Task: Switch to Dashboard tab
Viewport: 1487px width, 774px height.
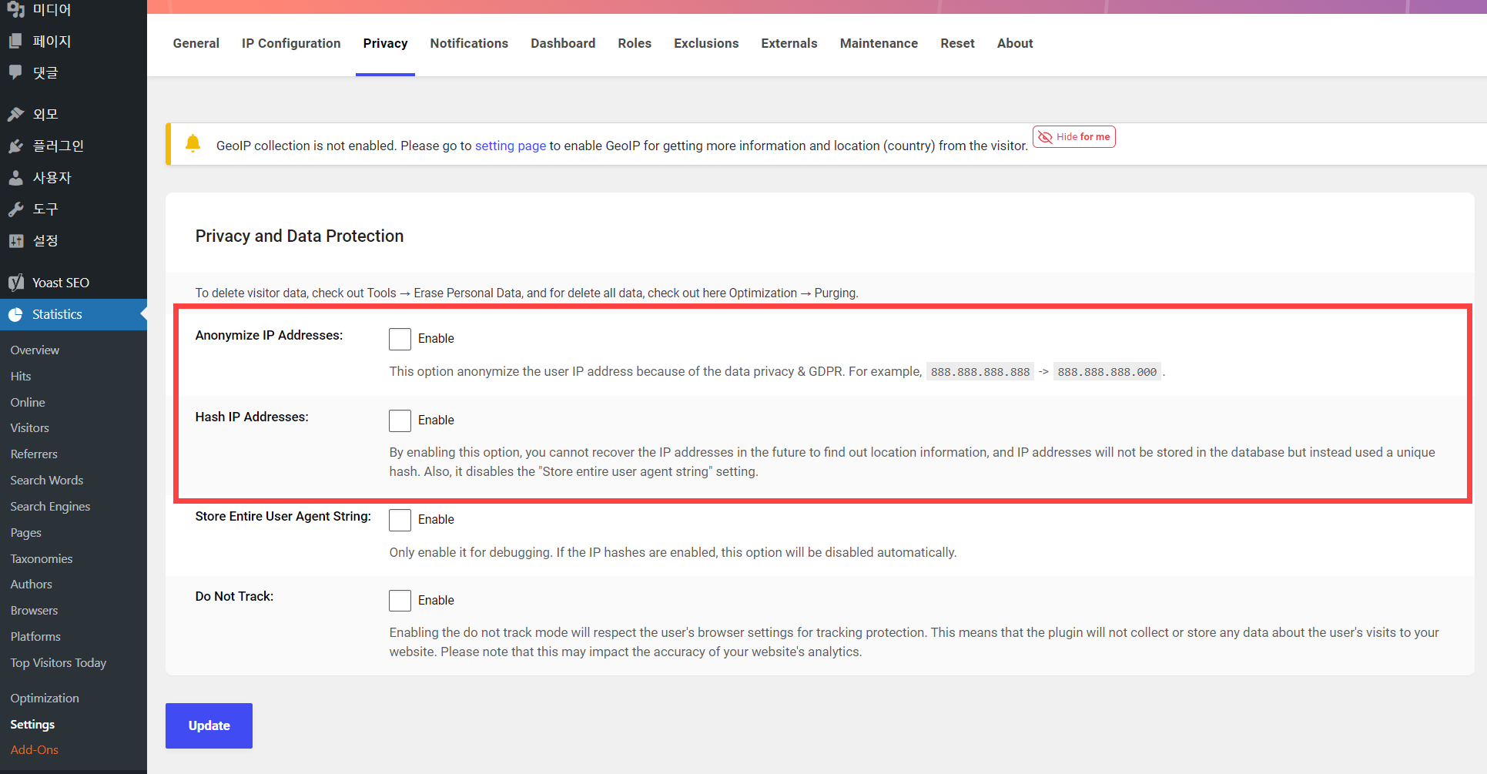Action: click(563, 43)
